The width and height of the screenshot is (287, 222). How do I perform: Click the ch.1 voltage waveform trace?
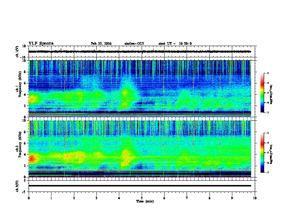[x=140, y=52]
